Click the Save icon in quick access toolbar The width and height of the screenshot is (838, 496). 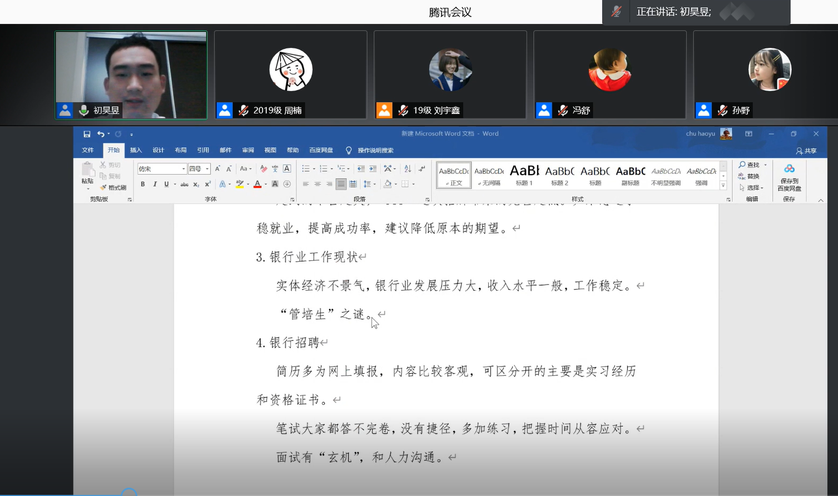87,134
